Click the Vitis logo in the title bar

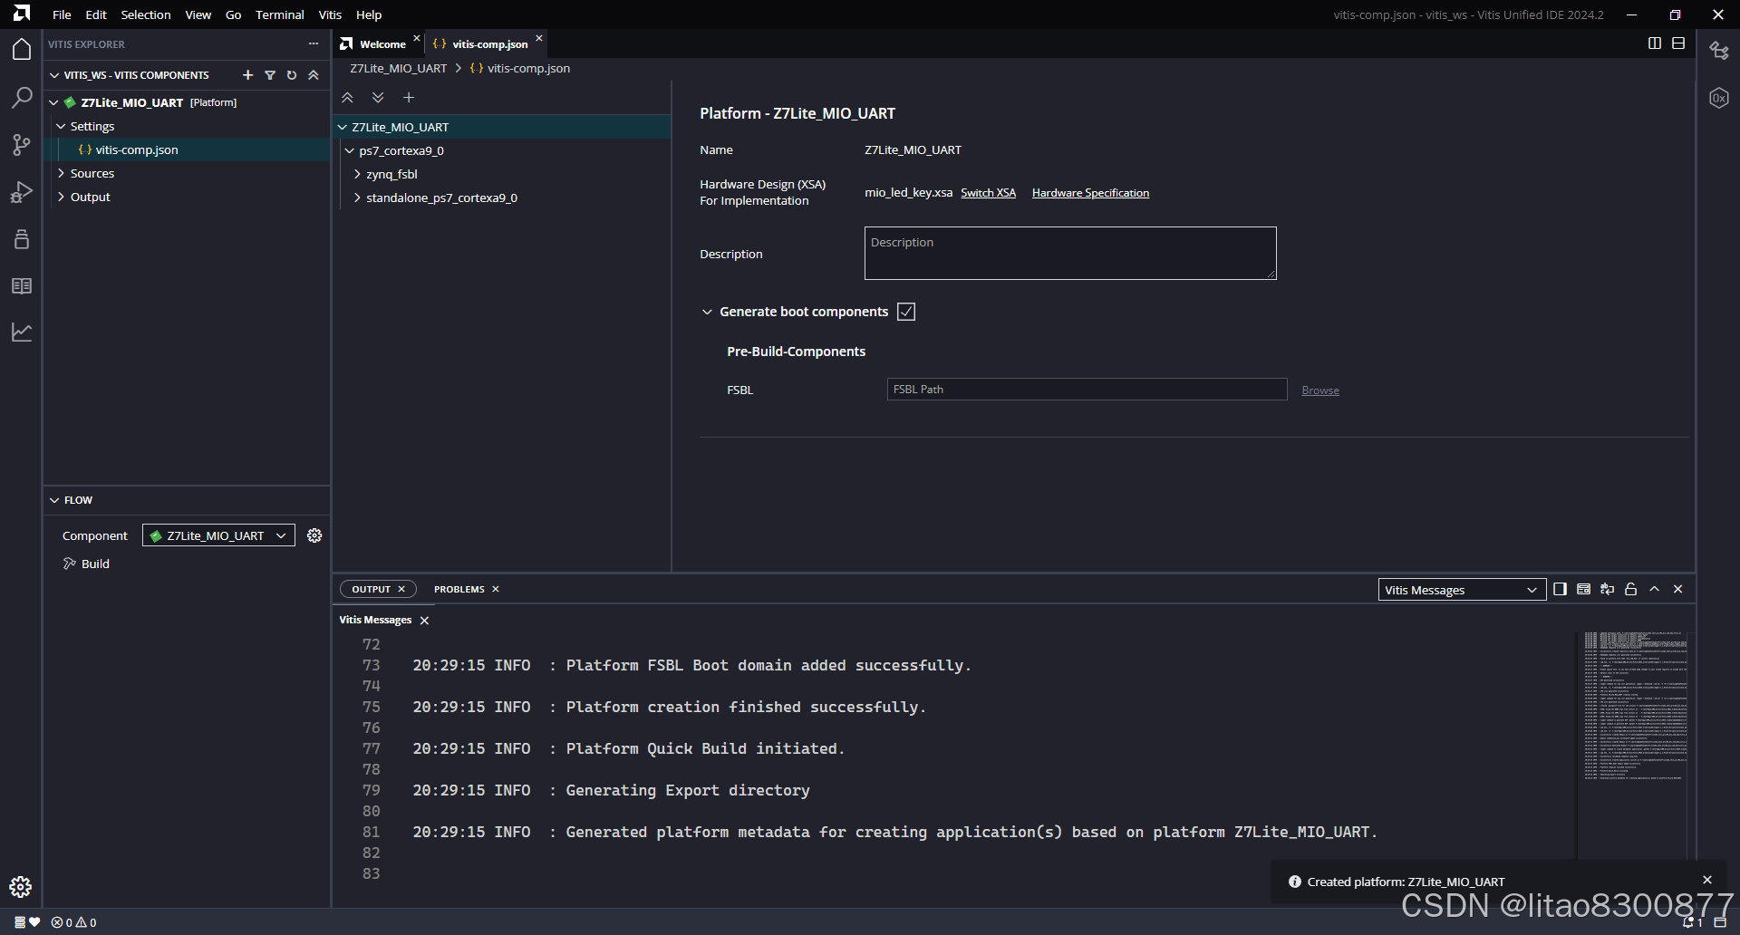(x=22, y=14)
